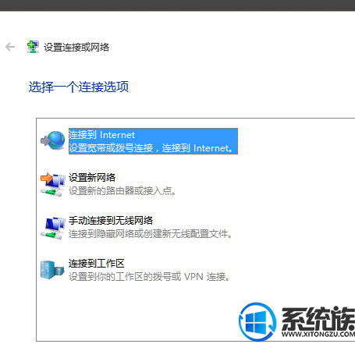Select the 手动连接到无线网络 option
The width and height of the screenshot is (355, 344).
[x=111, y=221]
